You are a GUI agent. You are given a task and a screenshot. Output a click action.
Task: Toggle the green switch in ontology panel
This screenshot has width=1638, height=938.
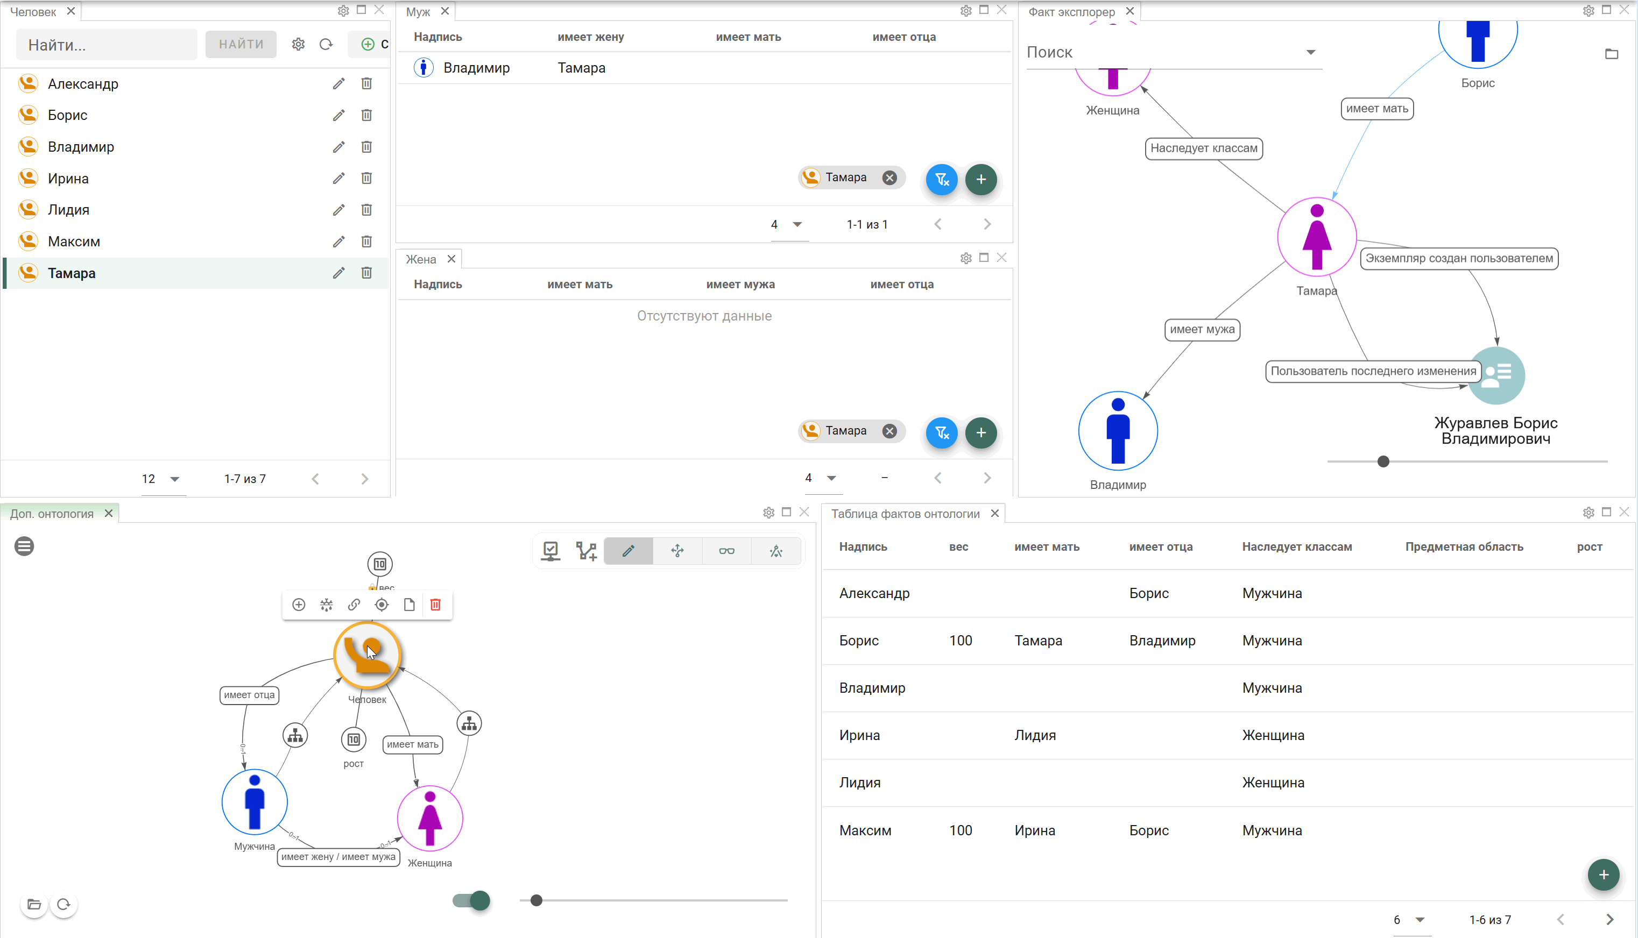tap(471, 900)
